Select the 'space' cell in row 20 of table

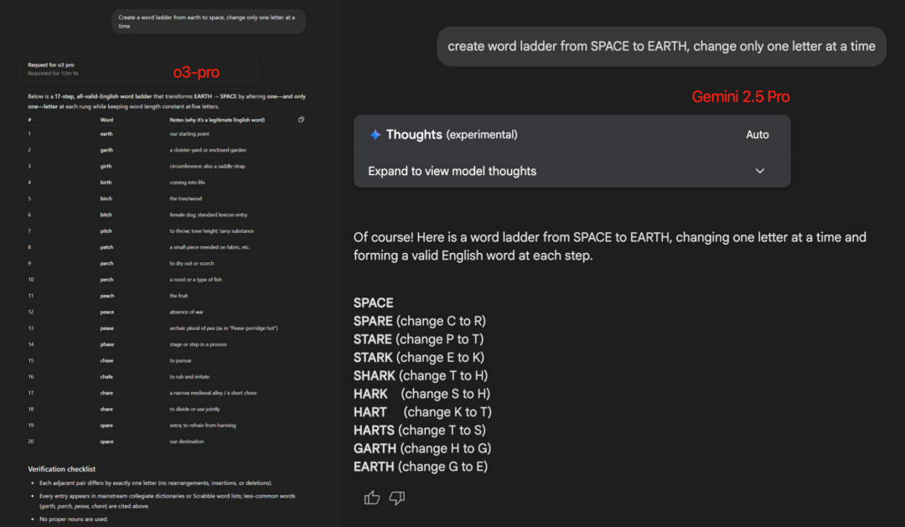(x=106, y=442)
